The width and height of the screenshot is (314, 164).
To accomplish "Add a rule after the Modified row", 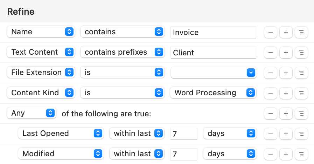I will coord(286,154).
